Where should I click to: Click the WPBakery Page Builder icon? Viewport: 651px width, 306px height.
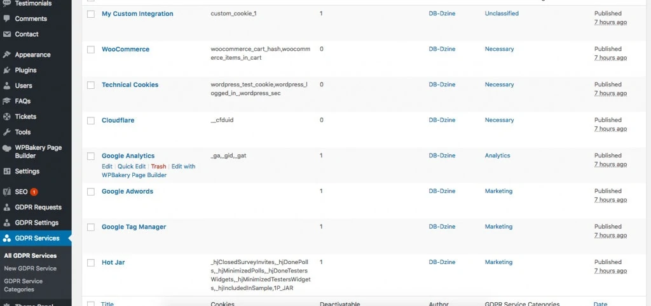(x=6, y=148)
